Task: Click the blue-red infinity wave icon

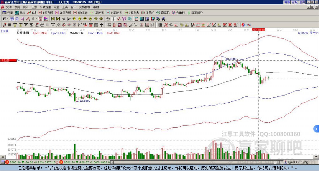Action: pyautogui.click(x=249, y=25)
